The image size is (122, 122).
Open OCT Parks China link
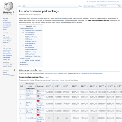[x=29, y=104]
